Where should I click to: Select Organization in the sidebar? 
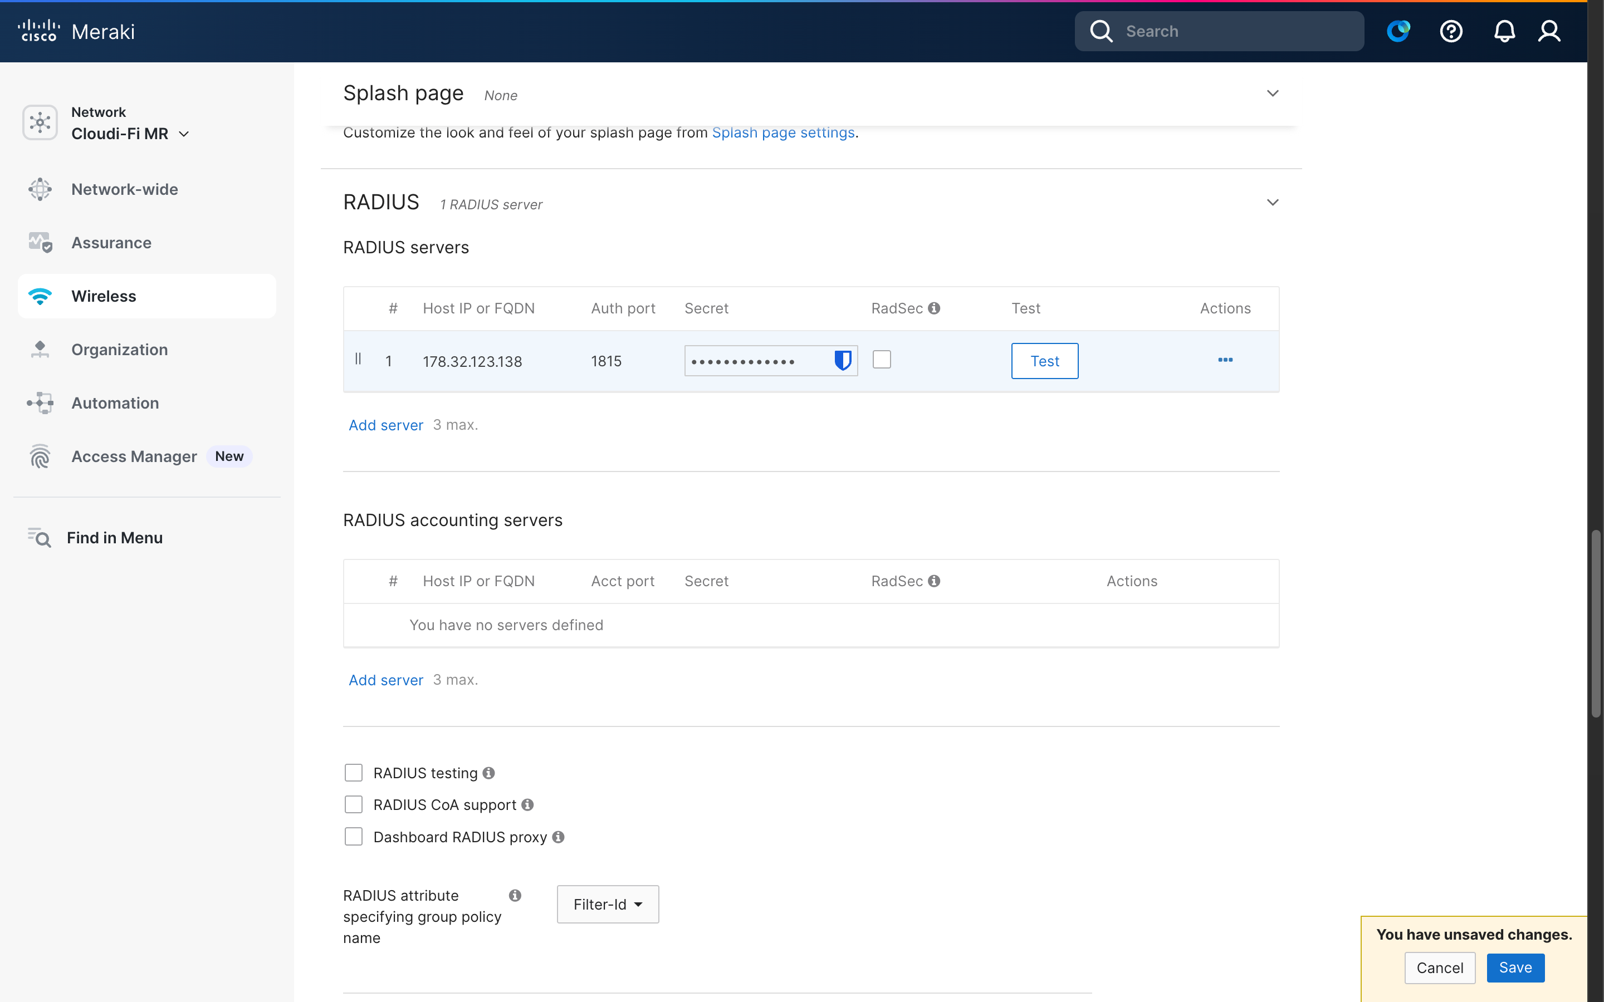119,349
